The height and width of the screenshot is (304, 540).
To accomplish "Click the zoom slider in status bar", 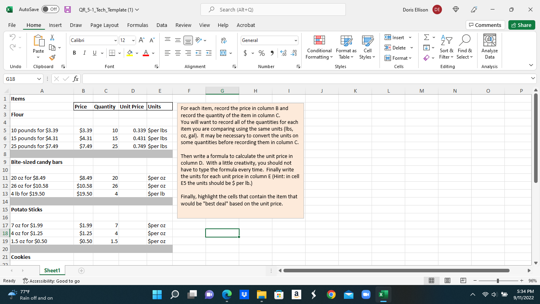I will point(498,281).
